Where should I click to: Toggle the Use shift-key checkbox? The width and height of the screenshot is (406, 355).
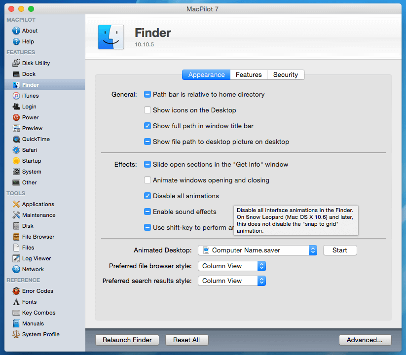tap(148, 228)
